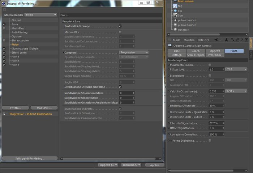This screenshot has height=173, width=253.
Task: Open the Modifica menu
Action: 189,40
